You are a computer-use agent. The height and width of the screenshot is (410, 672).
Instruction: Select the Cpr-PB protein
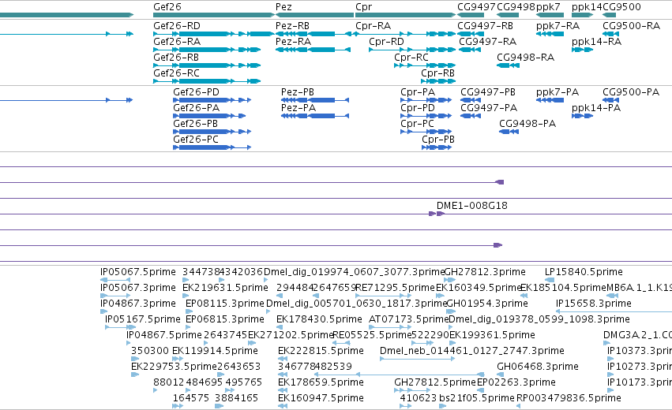click(x=438, y=140)
